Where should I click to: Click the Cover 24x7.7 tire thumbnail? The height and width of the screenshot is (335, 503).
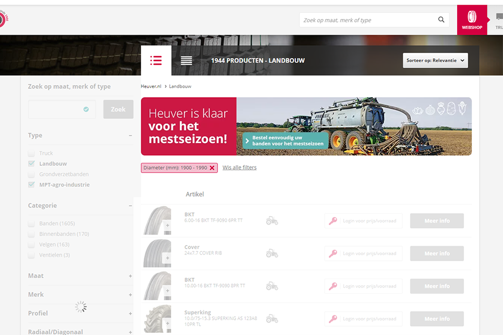click(x=157, y=253)
